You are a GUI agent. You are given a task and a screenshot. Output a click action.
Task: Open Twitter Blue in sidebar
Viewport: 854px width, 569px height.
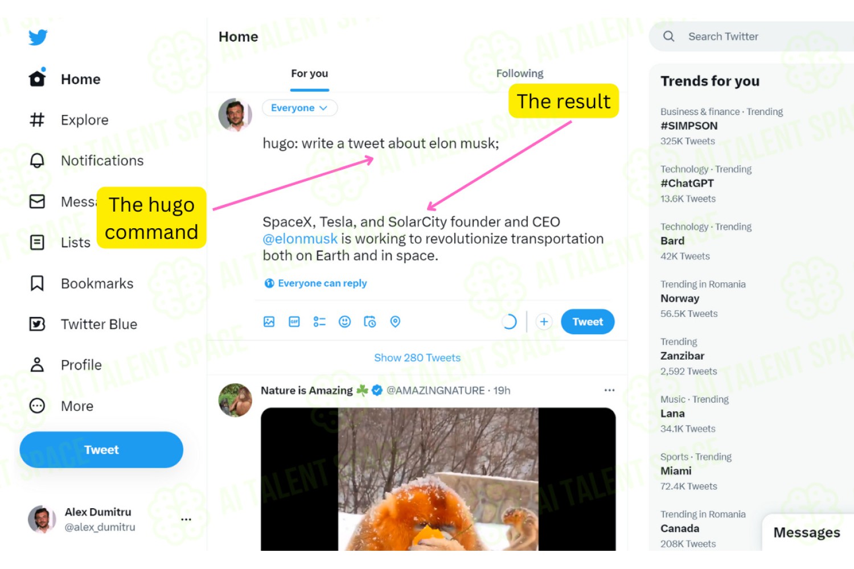tap(84, 324)
